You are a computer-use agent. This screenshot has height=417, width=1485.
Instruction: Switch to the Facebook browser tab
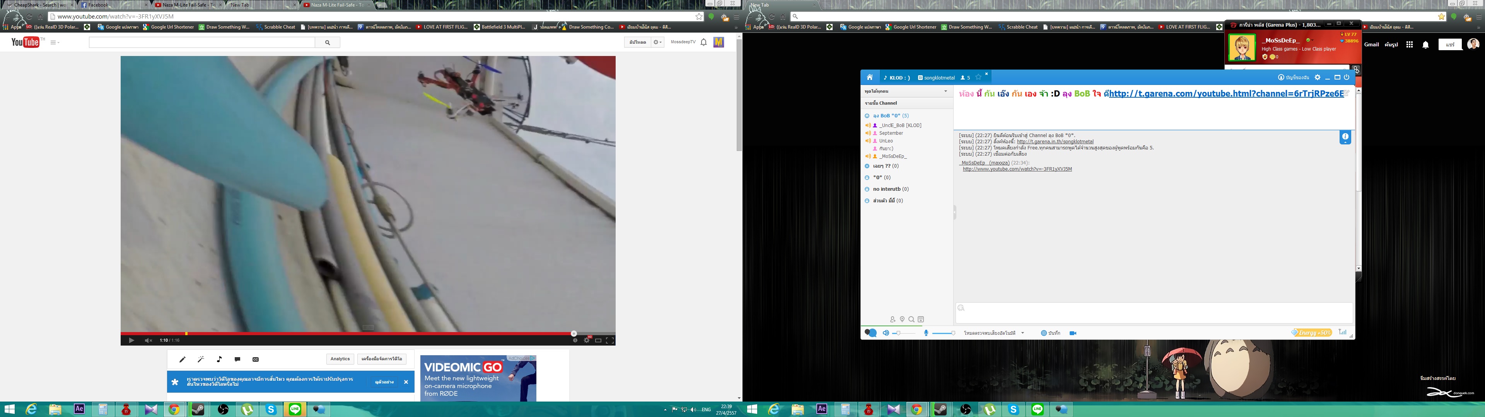98,5
